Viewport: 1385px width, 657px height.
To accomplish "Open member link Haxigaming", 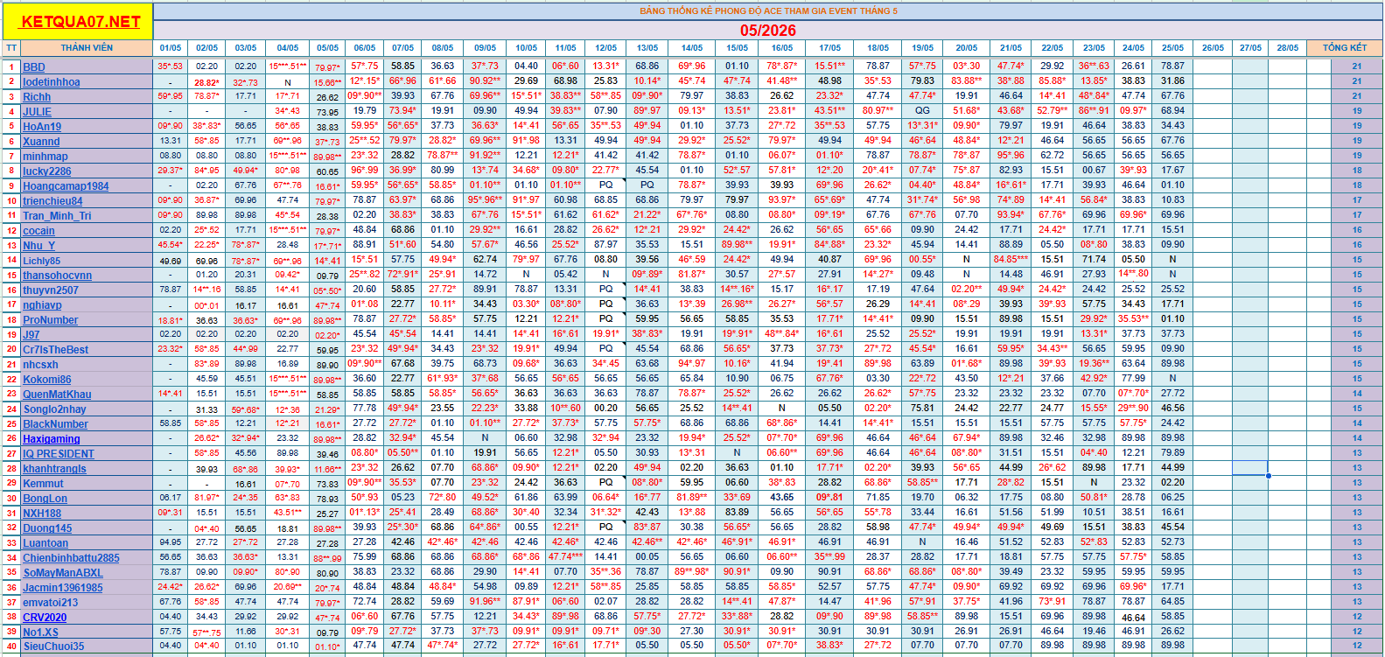I will pyautogui.click(x=51, y=439).
